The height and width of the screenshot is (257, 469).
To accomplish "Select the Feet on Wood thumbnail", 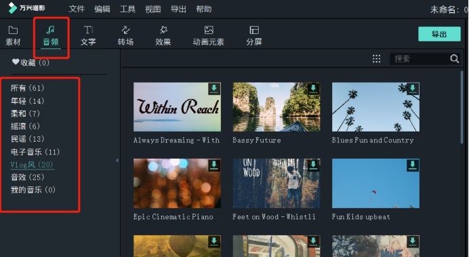I will click(277, 183).
